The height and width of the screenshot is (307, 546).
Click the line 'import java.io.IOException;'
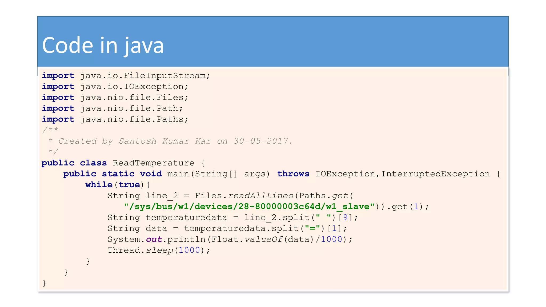click(115, 87)
